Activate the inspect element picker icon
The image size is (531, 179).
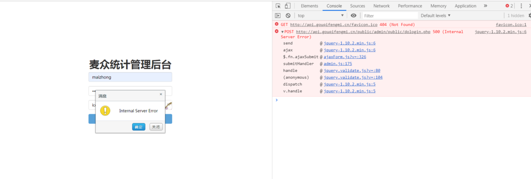pos(278,6)
